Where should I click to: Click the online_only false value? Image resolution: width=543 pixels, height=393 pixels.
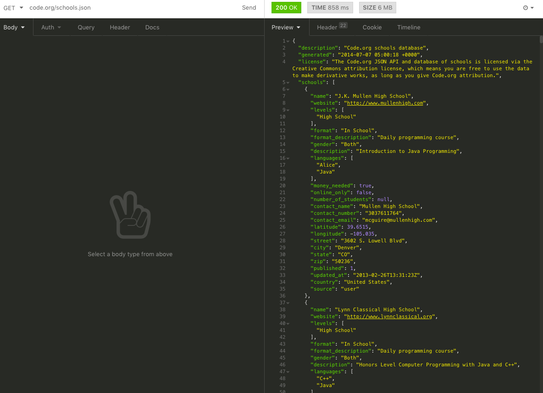(x=364, y=192)
